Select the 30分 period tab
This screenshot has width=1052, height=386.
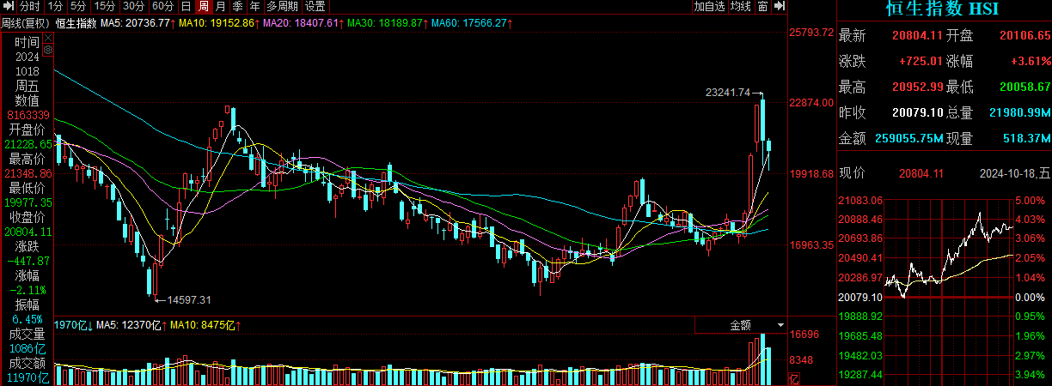133,6
